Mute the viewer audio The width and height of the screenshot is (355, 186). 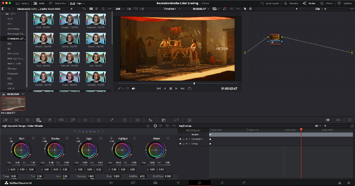tap(133, 88)
